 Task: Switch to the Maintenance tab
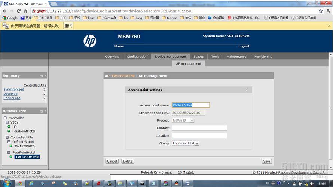[236, 56]
